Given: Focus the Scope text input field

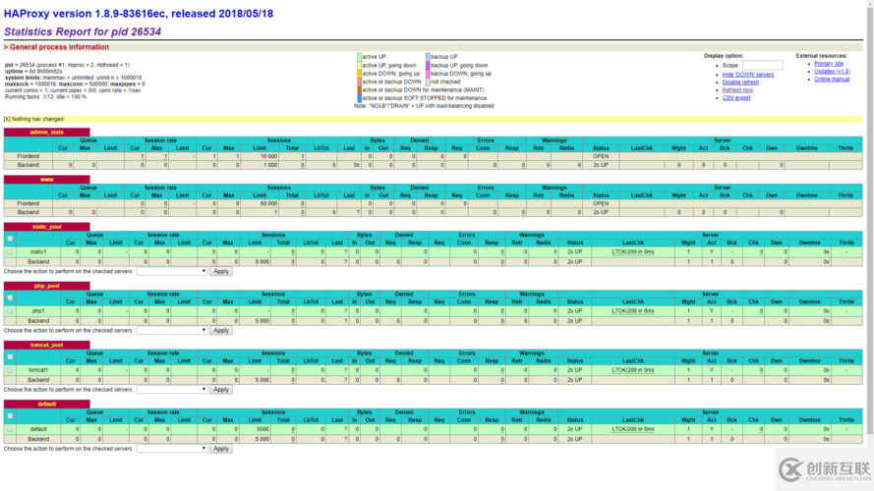Looking at the screenshot, I should click(762, 66).
